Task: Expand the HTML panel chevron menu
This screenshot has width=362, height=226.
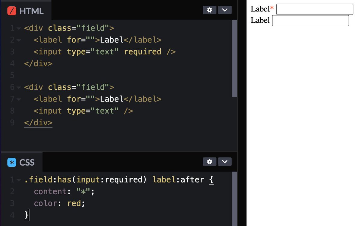Action: coord(224,10)
